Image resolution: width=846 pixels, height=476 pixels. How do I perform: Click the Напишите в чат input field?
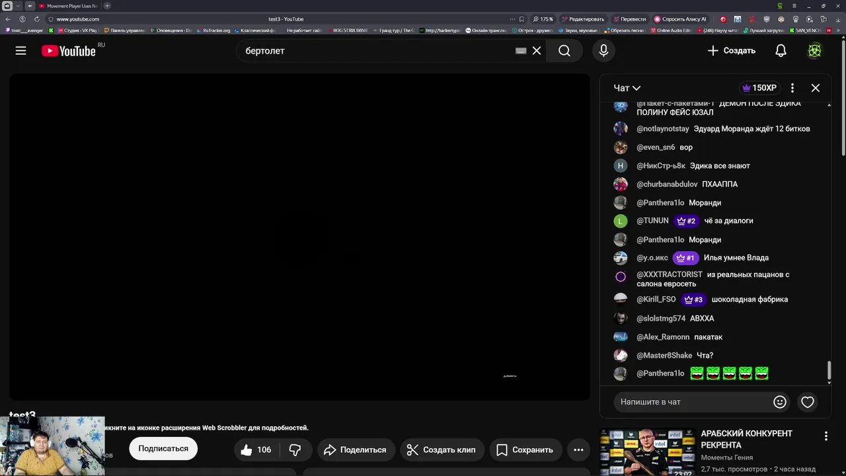693,402
